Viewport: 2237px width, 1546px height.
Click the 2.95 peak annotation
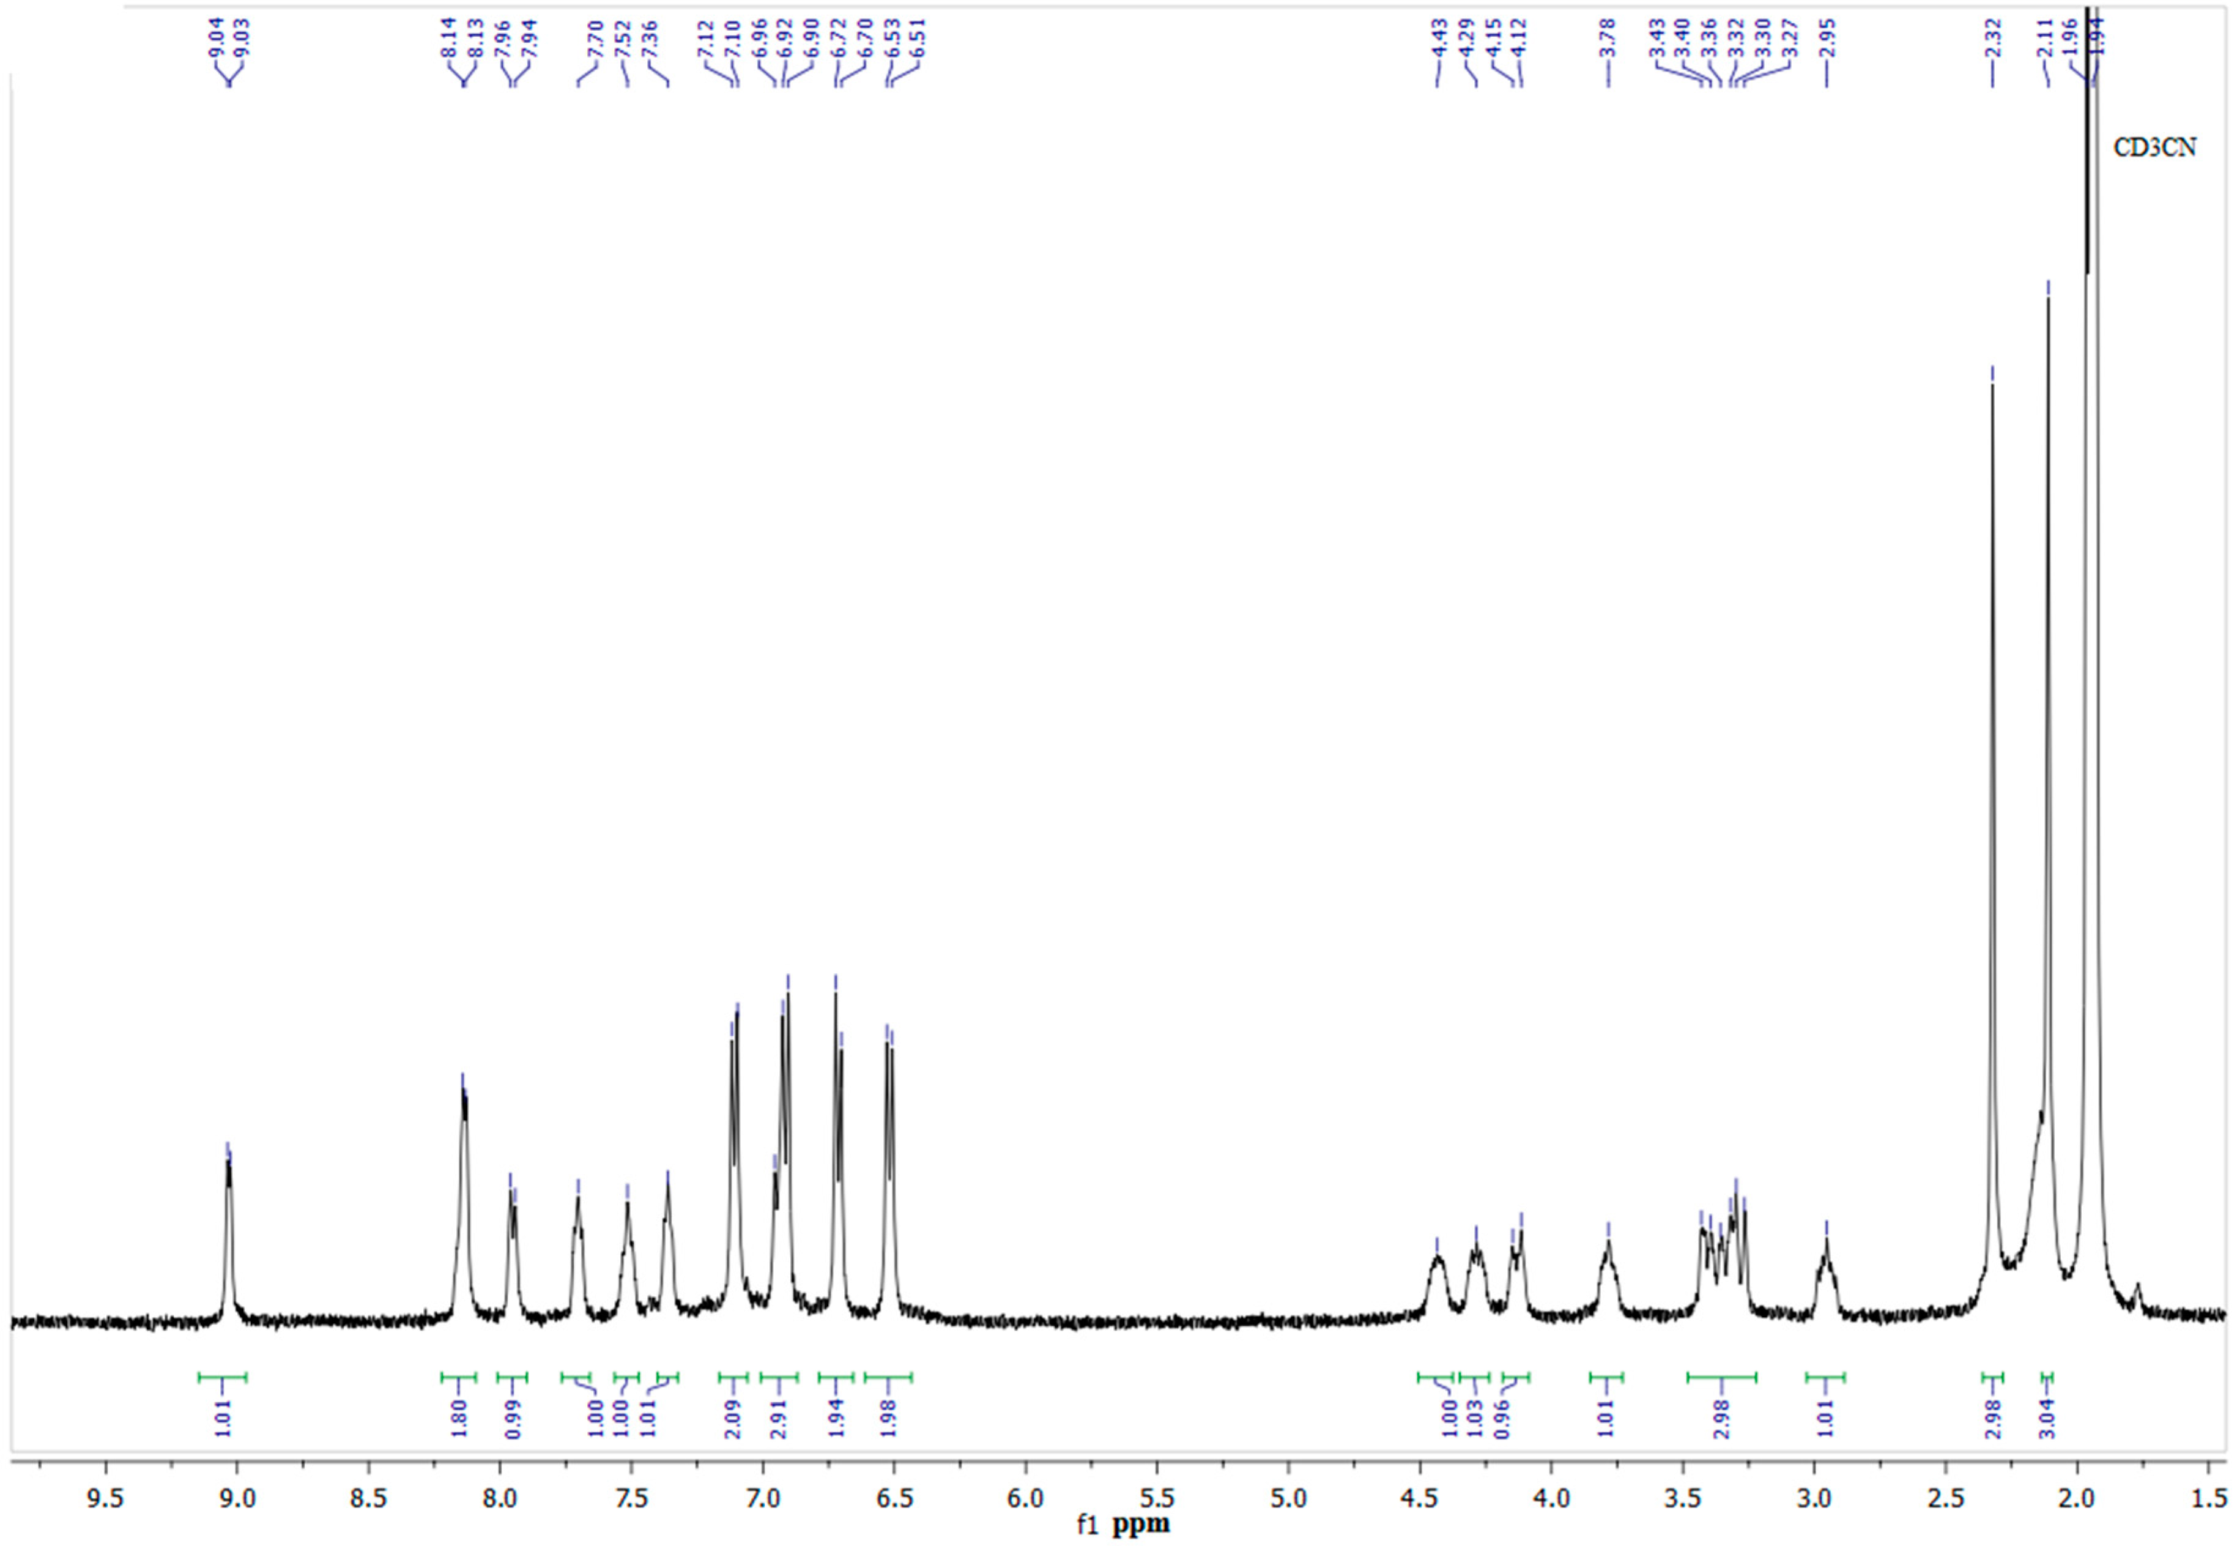(x=1825, y=39)
